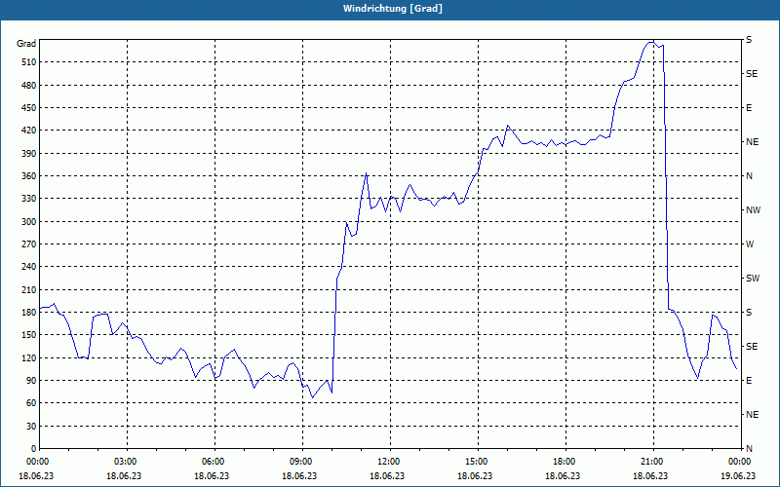780x487 pixels.
Task: Select the y-axis value "30"
Action: pos(31,427)
